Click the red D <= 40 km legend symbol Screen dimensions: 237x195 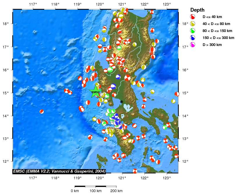pyautogui.click(x=192, y=17)
